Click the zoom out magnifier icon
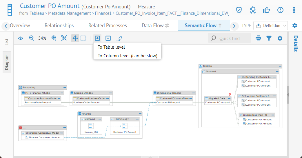302x158 pixels. coord(32,38)
